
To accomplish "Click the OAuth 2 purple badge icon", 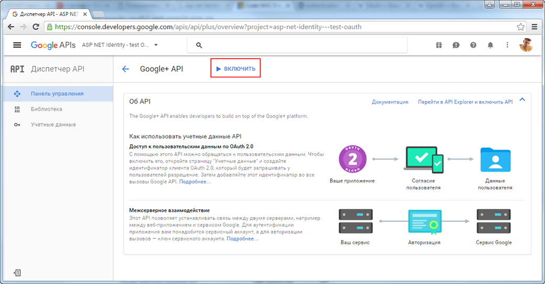I will click(x=353, y=159).
